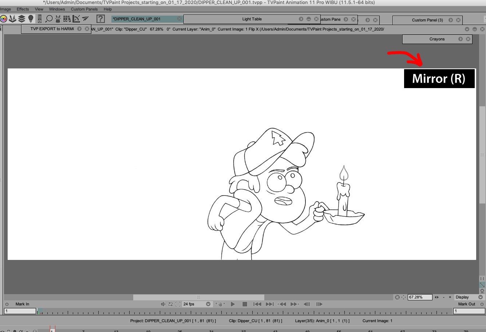Click the 'Current Image: 1' status text

coord(378,321)
